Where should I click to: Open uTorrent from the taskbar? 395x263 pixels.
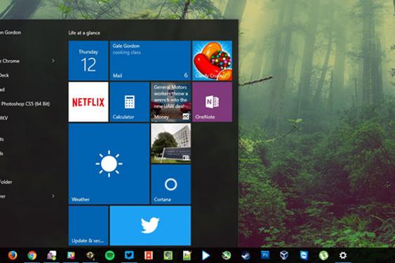coord(323,255)
